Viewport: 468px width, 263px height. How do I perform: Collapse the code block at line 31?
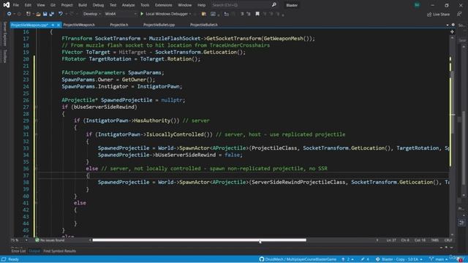(x=36, y=134)
